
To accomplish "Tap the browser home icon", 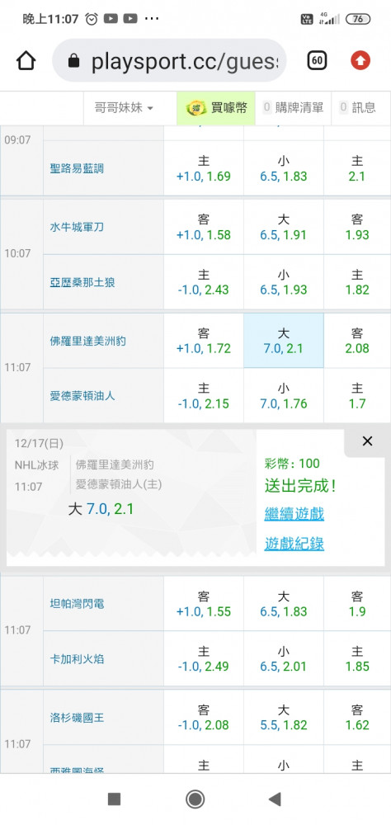I will pyautogui.click(x=26, y=61).
